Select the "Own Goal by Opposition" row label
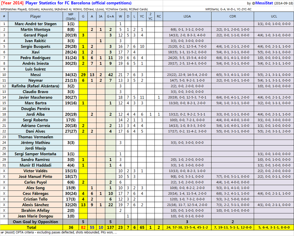The image size is (294, 236). click(x=36, y=222)
